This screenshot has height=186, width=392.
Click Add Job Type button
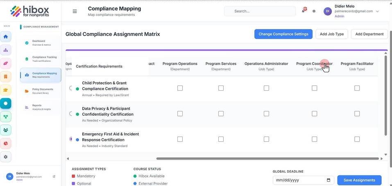tap(332, 34)
